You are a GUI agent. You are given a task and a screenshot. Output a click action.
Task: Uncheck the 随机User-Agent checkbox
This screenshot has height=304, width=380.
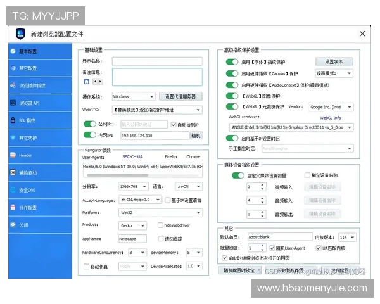[x=272, y=248]
